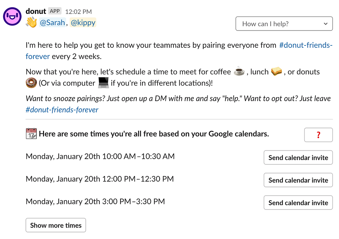Viewport: 339px width, 239px height.
Task: Send calendar invite for 12:00 PM slot
Action: (x=298, y=180)
